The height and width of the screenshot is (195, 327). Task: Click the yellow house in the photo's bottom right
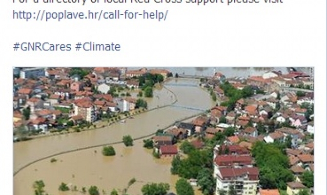294,189
